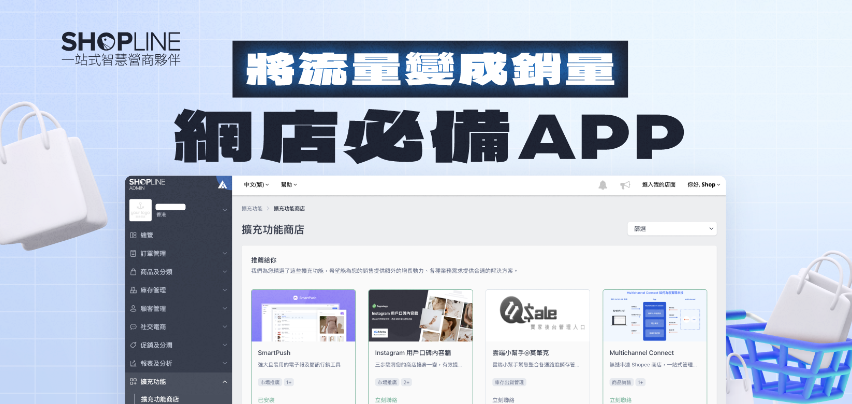Viewport: 852px width, 404px height.
Task: Collapse 擴充功能 menu chevron
Action: pos(225,382)
